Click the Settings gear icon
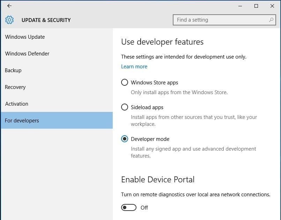This screenshot has height=220, width=281. [x=9, y=20]
